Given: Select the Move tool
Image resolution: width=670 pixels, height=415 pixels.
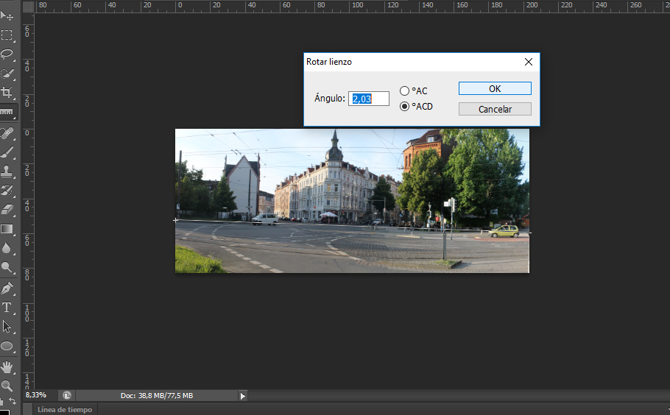Looking at the screenshot, I should [x=7, y=15].
